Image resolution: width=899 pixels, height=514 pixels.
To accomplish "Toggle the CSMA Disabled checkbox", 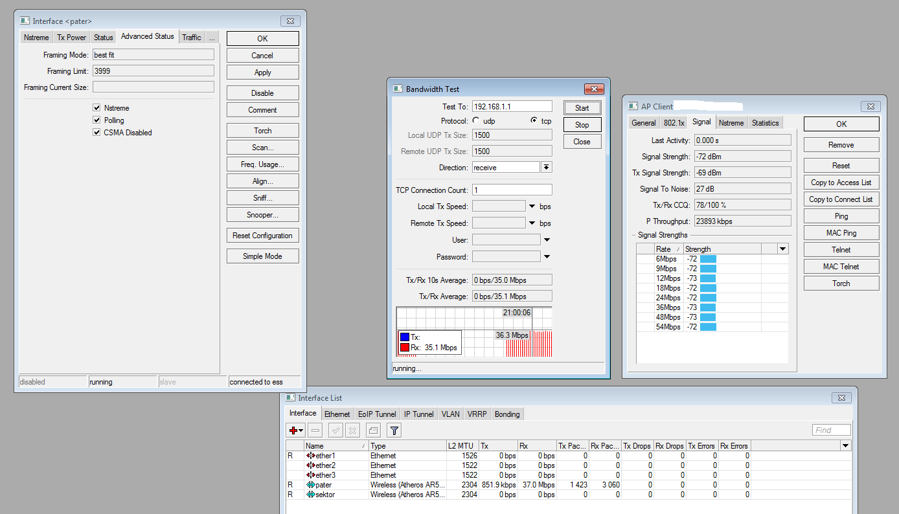I will pos(97,133).
